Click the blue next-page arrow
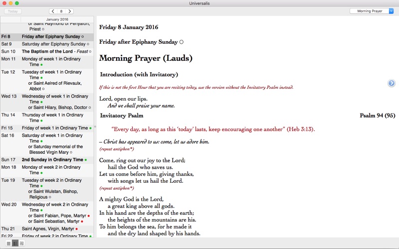The image size is (399, 249). click(392, 83)
